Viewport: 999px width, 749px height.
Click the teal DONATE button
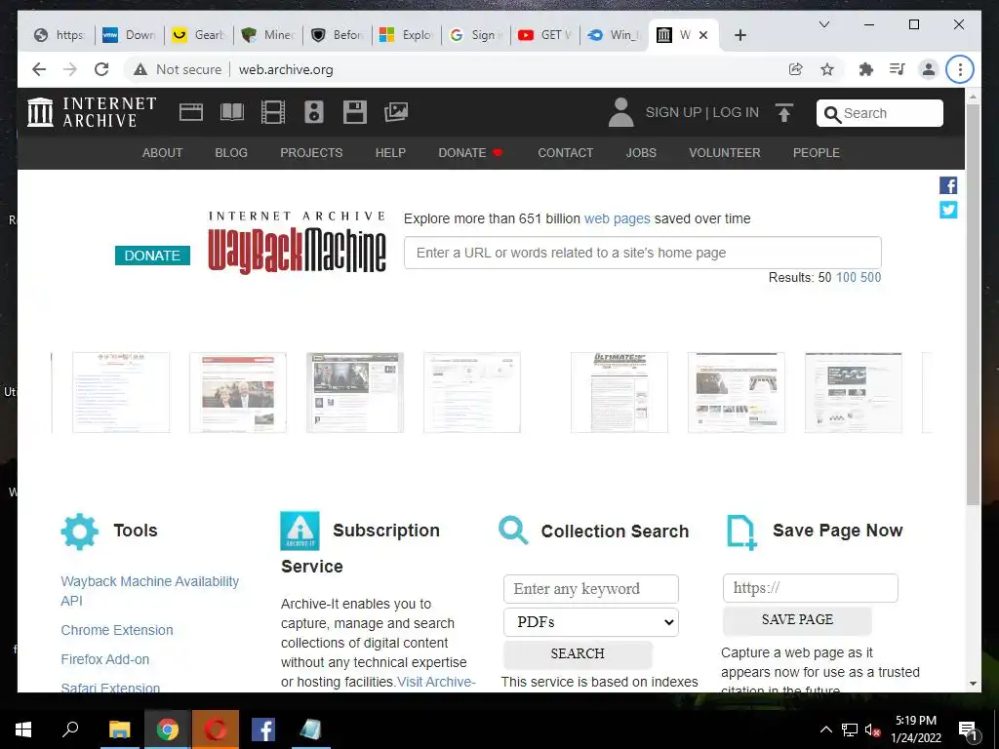point(152,256)
